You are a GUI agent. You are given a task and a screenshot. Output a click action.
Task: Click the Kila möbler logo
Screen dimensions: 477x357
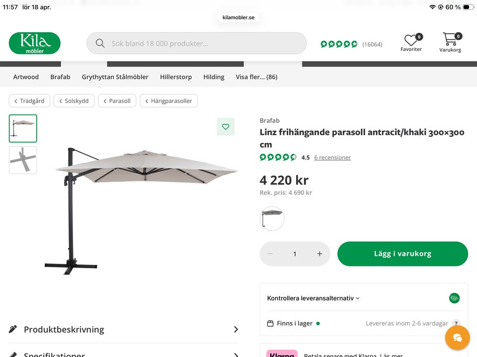(x=34, y=43)
